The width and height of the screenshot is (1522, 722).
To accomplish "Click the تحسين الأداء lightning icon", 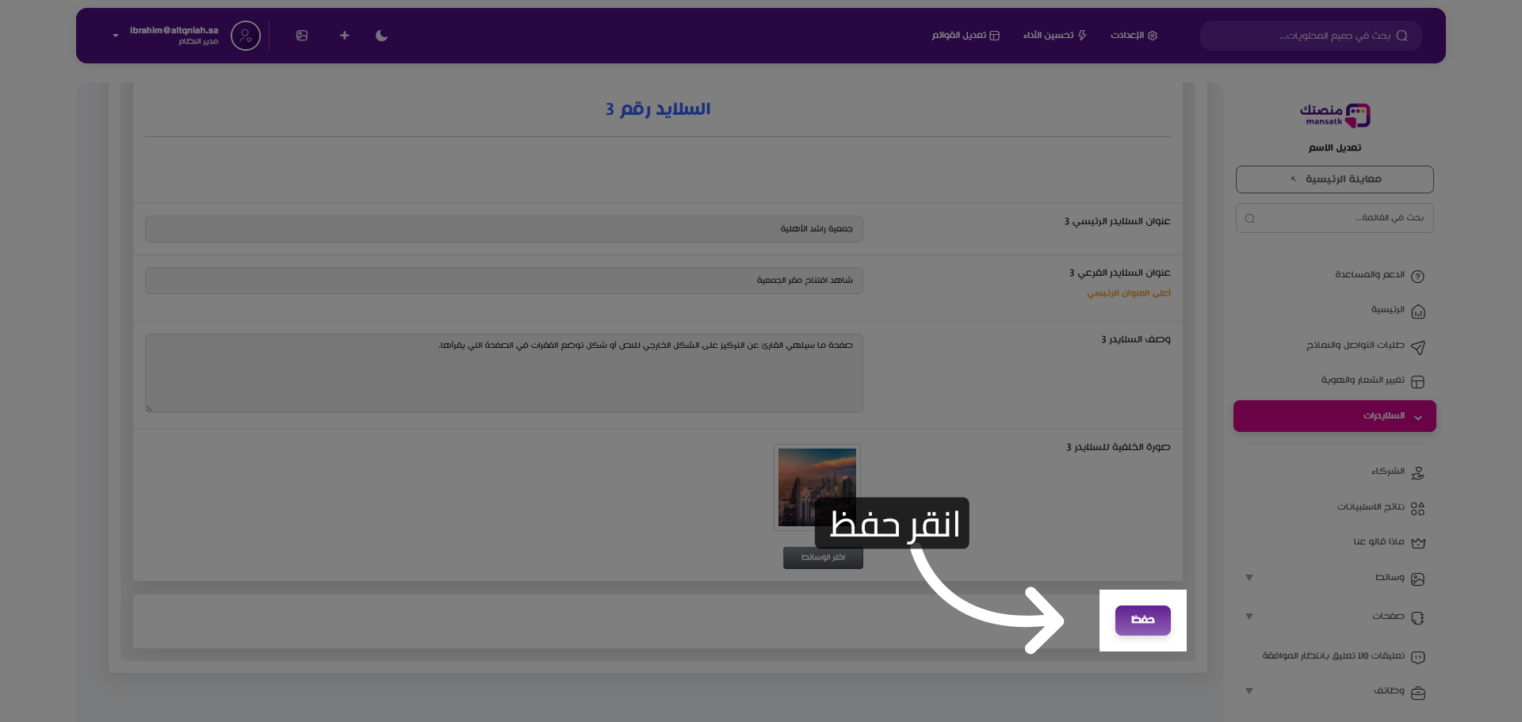I will [x=1081, y=36].
